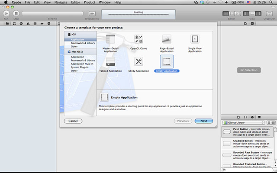Open the Apple menu
Screen dimensions: 277x173
pyautogui.click(x=6, y=2)
